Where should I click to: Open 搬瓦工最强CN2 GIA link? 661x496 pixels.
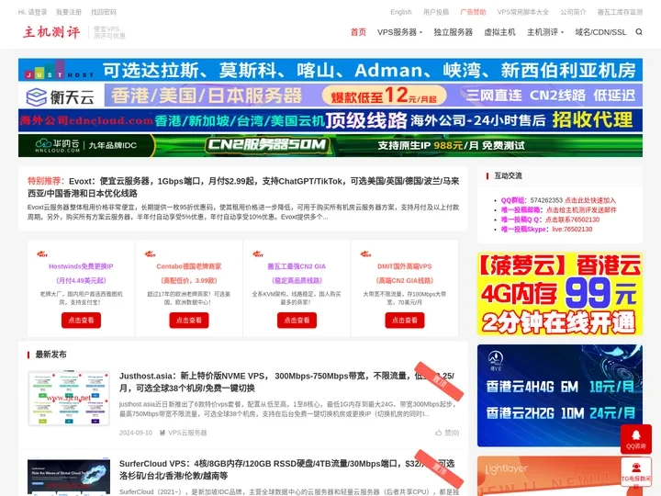click(297, 266)
